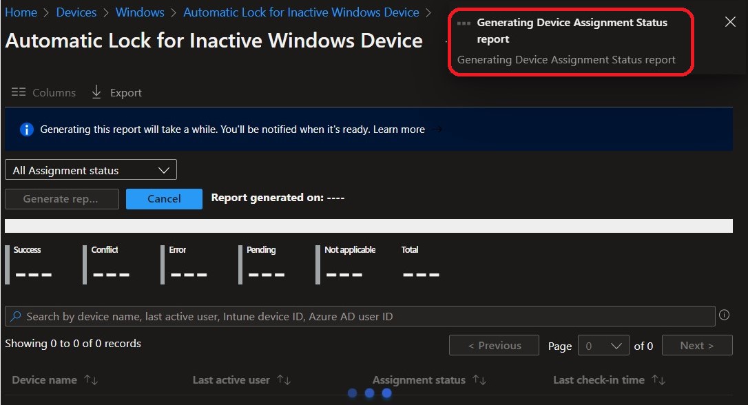The height and width of the screenshot is (405, 748).
Task: Click the device search input field
Action: click(x=344, y=315)
